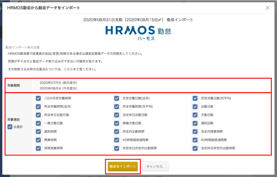The width and height of the screenshot is (277, 177).
Task: Toggle 所定労働時間(当月) checkbox
Action: (x=38, y=107)
